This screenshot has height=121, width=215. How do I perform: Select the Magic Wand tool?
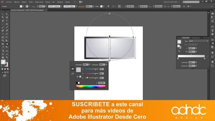coord(3,17)
